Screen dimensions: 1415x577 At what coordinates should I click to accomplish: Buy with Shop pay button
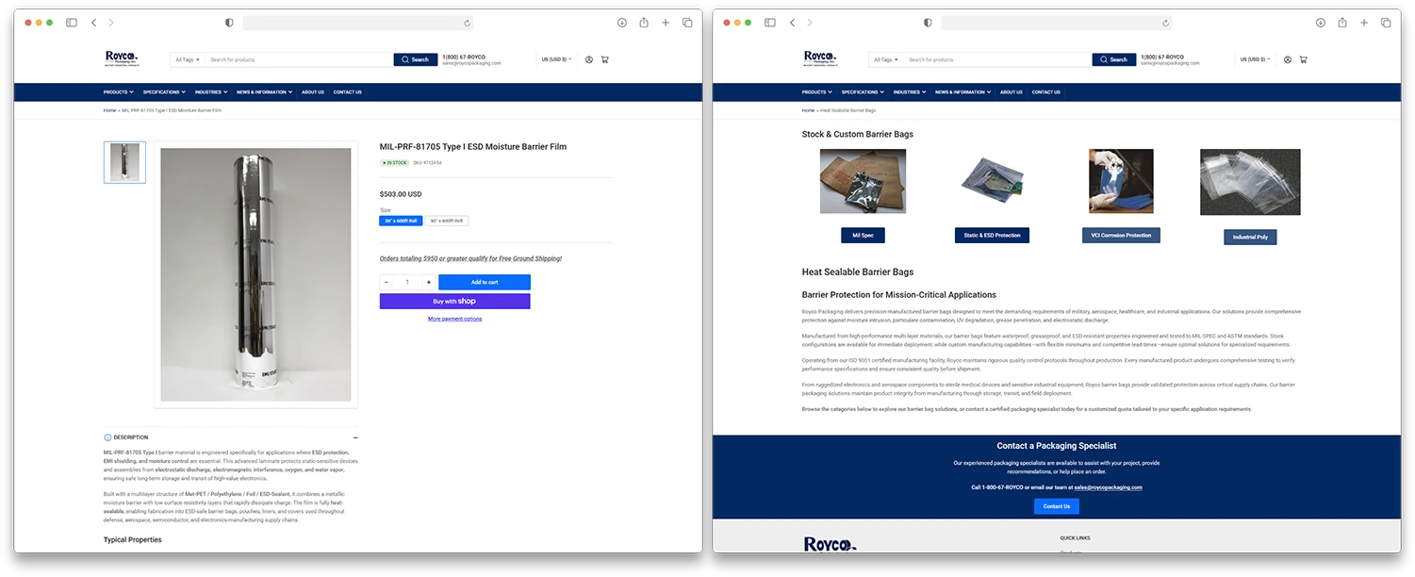tap(455, 302)
